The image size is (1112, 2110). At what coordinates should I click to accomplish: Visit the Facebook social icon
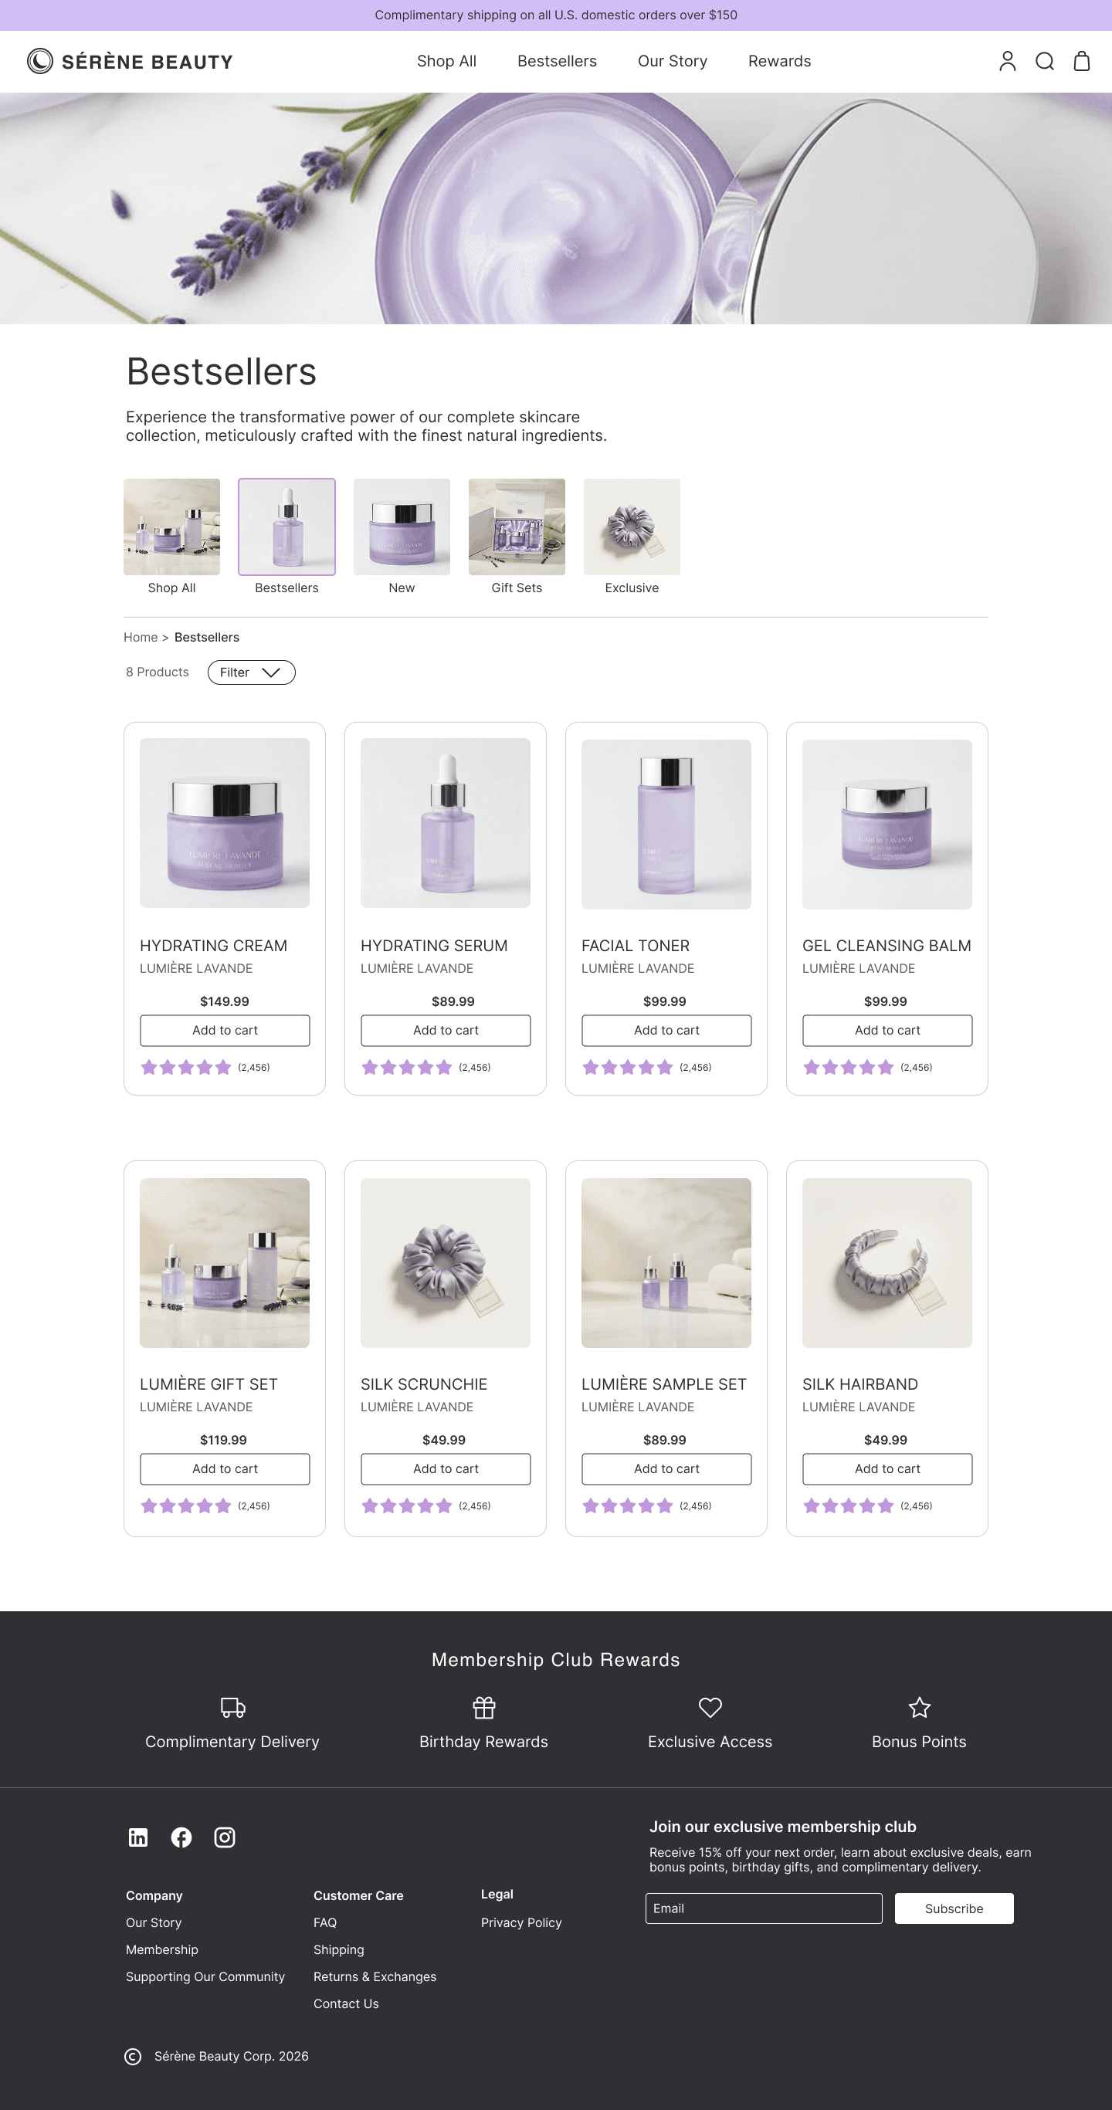[x=181, y=1837]
